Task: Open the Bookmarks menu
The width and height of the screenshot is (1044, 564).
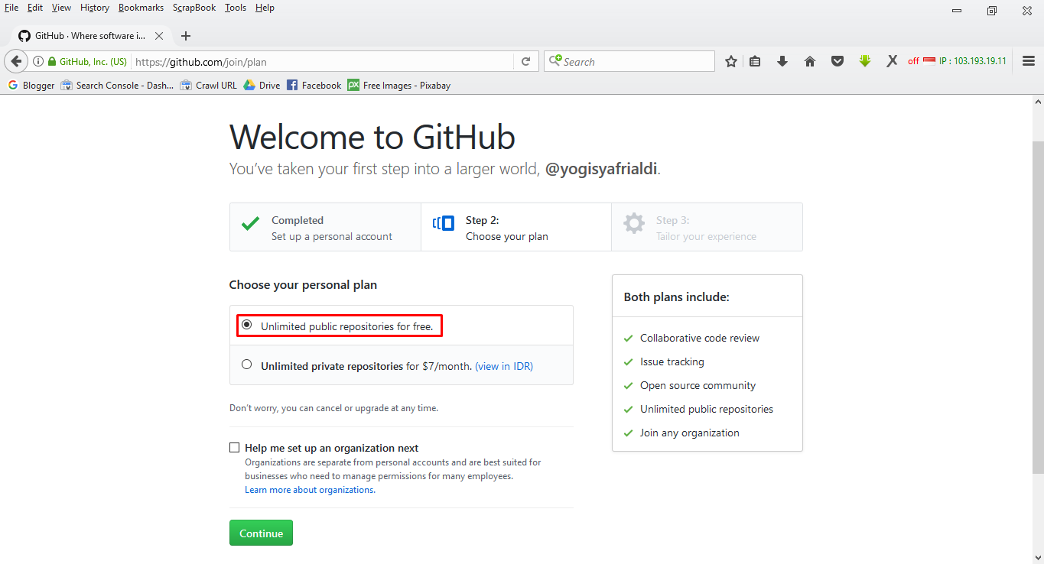Action: [x=141, y=7]
